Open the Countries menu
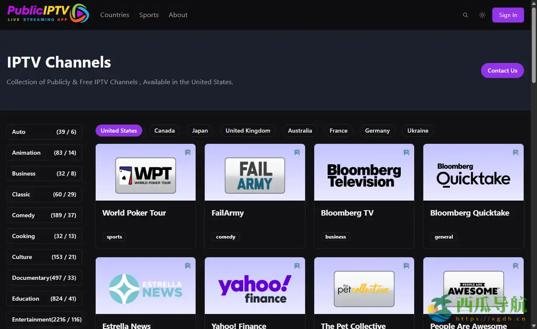Image resolution: width=537 pixels, height=329 pixels. coord(115,15)
